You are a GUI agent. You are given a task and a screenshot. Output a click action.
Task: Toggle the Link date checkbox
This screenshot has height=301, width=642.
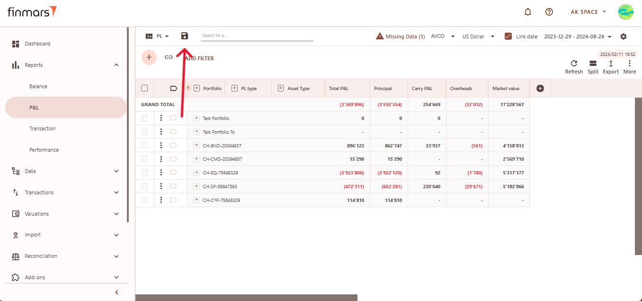(x=508, y=36)
